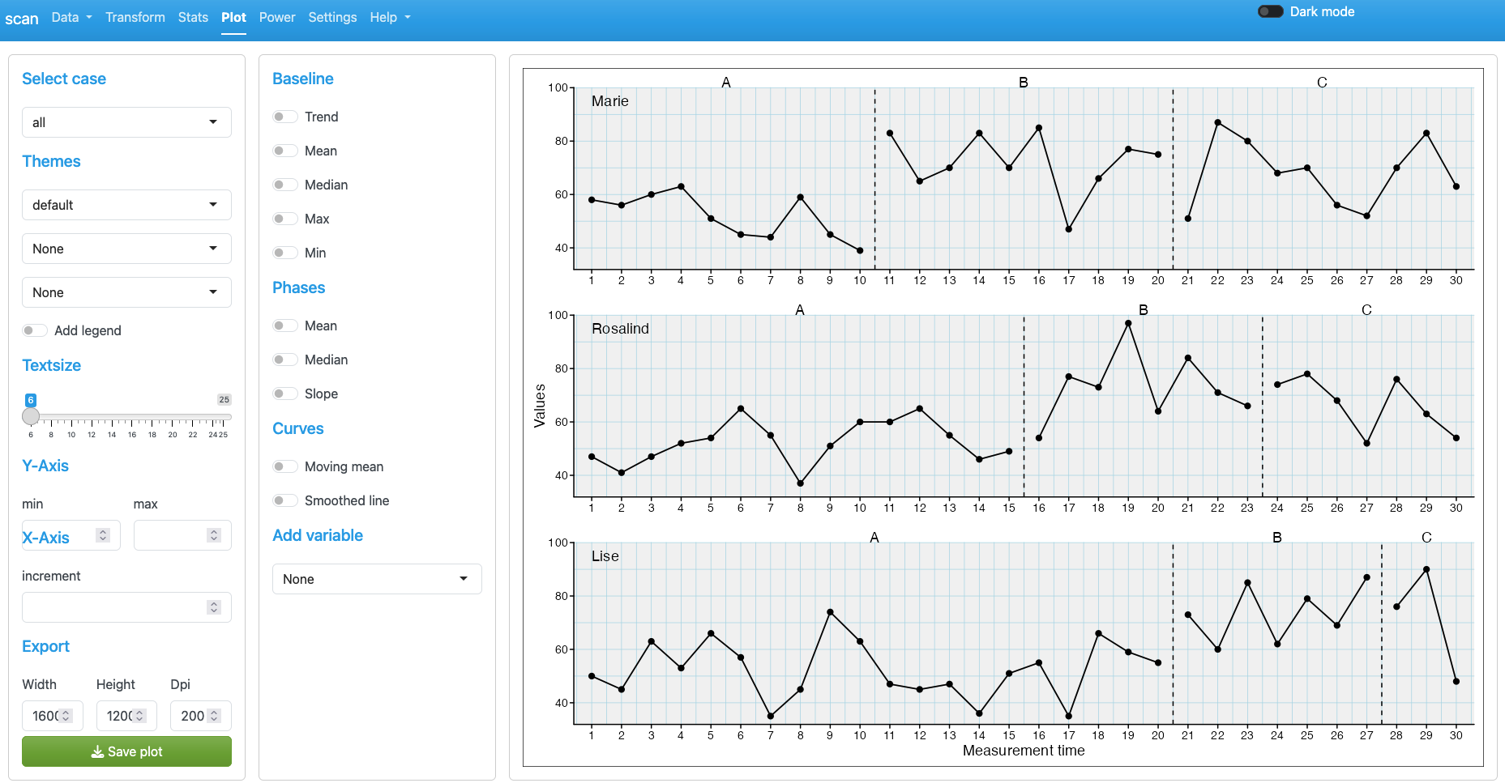Switch to the Stats tab
1505x783 pixels.
(x=193, y=17)
